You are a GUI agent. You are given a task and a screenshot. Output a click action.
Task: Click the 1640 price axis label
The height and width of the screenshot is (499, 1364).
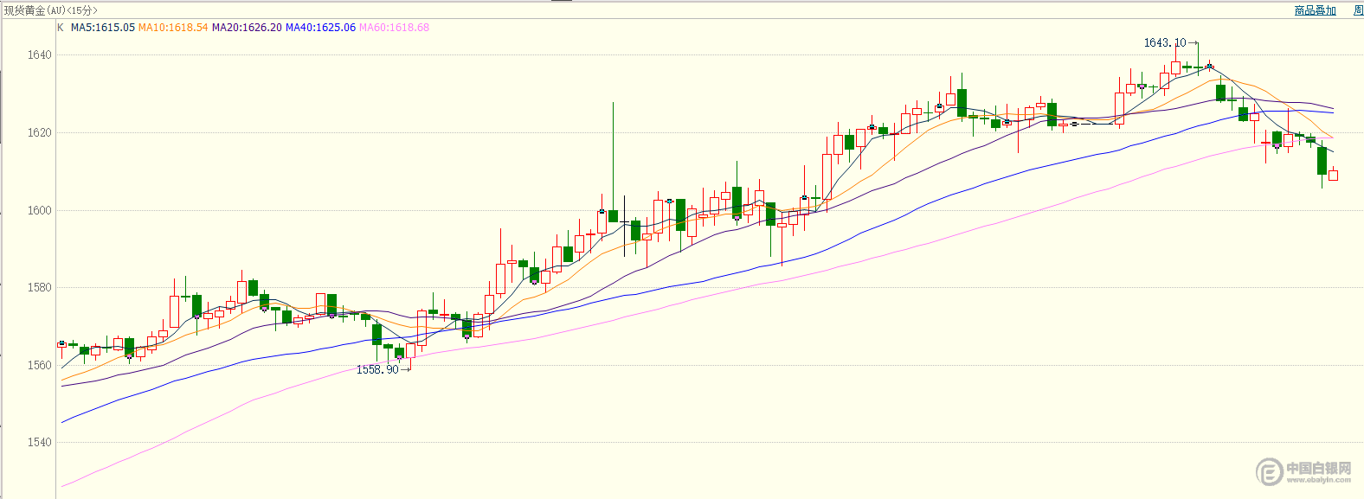click(40, 54)
